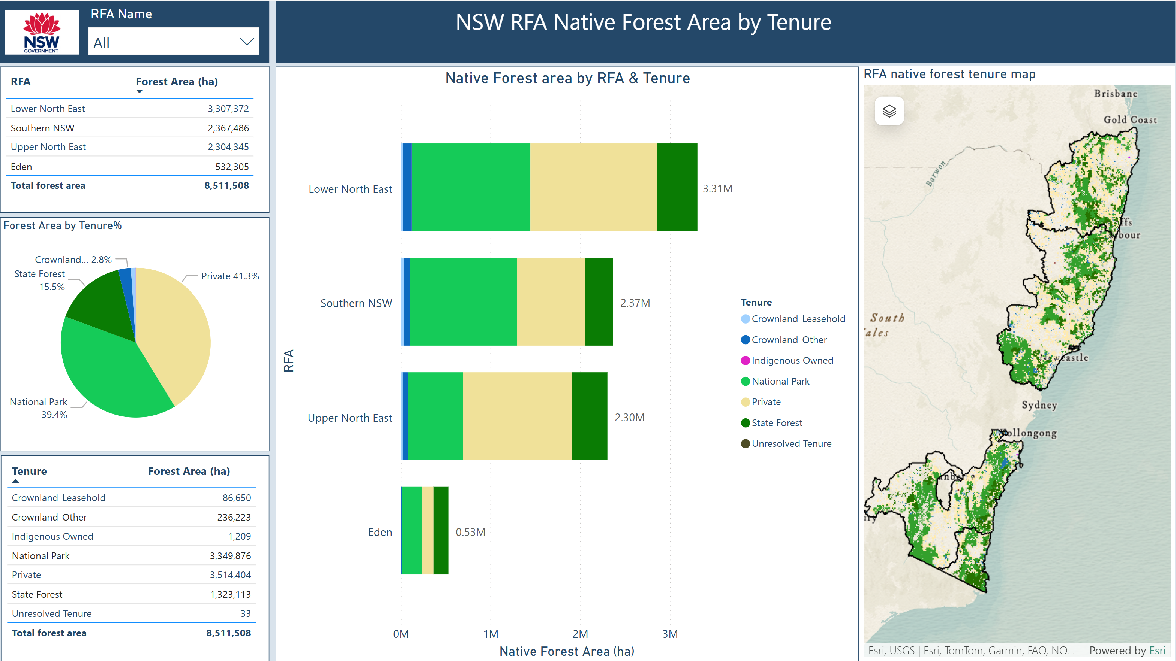Select State Forest legend entry
Viewport: 1176px width, 661px height.
point(771,422)
